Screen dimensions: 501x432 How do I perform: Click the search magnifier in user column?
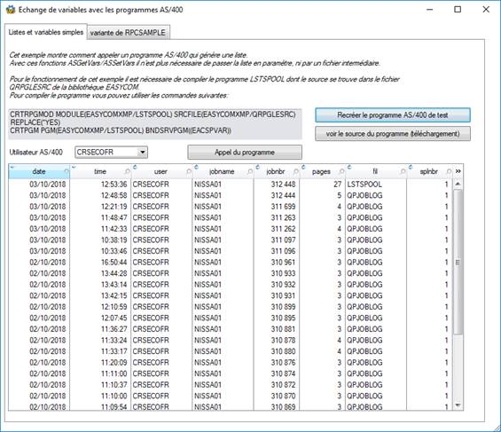click(x=189, y=171)
